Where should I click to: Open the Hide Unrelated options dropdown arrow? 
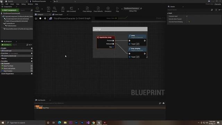tap(78, 9)
